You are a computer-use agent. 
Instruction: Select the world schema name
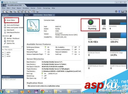pyautogui.click(x=8, y=56)
